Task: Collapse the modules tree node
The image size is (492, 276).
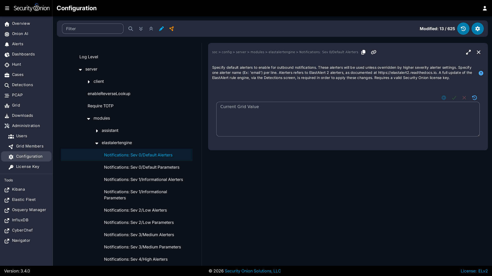Action: tap(89, 119)
